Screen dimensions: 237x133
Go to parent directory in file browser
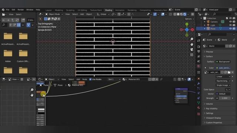pyautogui.click(x=13, y=20)
